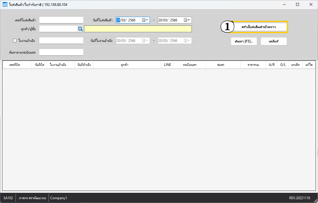Image resolution: width=318 pixels, height=203 pixels.
Task: Open the start delivery date calendar dropdown
Action: tap(146, 20)
